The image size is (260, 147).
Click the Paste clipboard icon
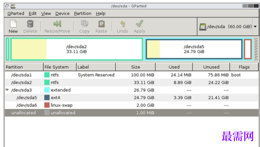click(101, 24)
